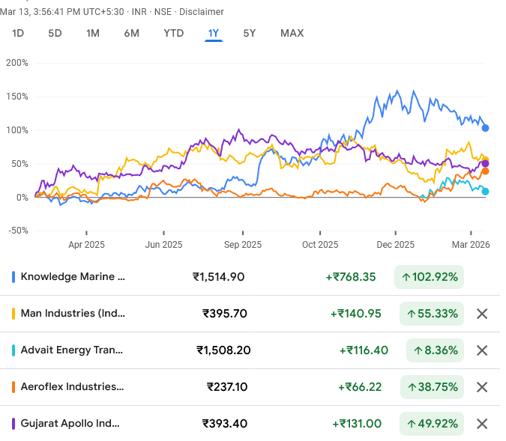Click the Apr 2025 axis label
506x441 pixels.
[86, 245]
